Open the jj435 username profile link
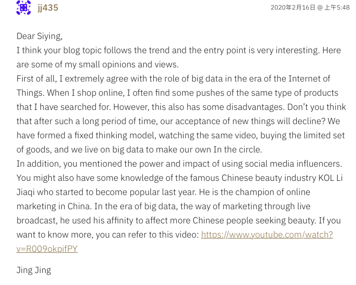This screenshot has width=356, height=285. tap(48, 8)
